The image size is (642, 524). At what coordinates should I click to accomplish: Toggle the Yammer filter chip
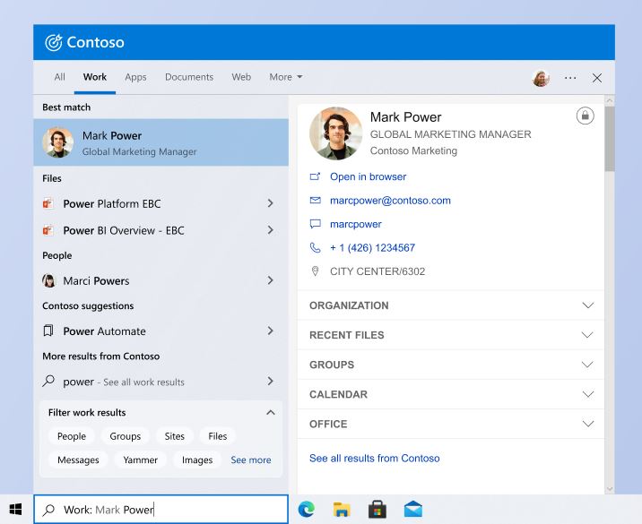tap(140, 460)
